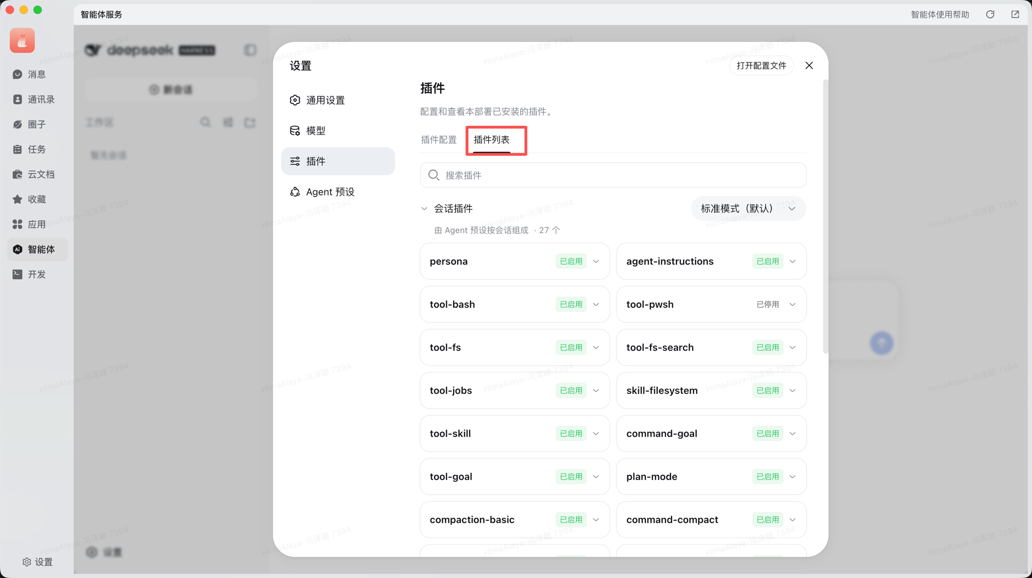The height and width of the screenshot is (578, 1032).
Task: Expand the tool-bash plugin card
Action: click(596, 304)
